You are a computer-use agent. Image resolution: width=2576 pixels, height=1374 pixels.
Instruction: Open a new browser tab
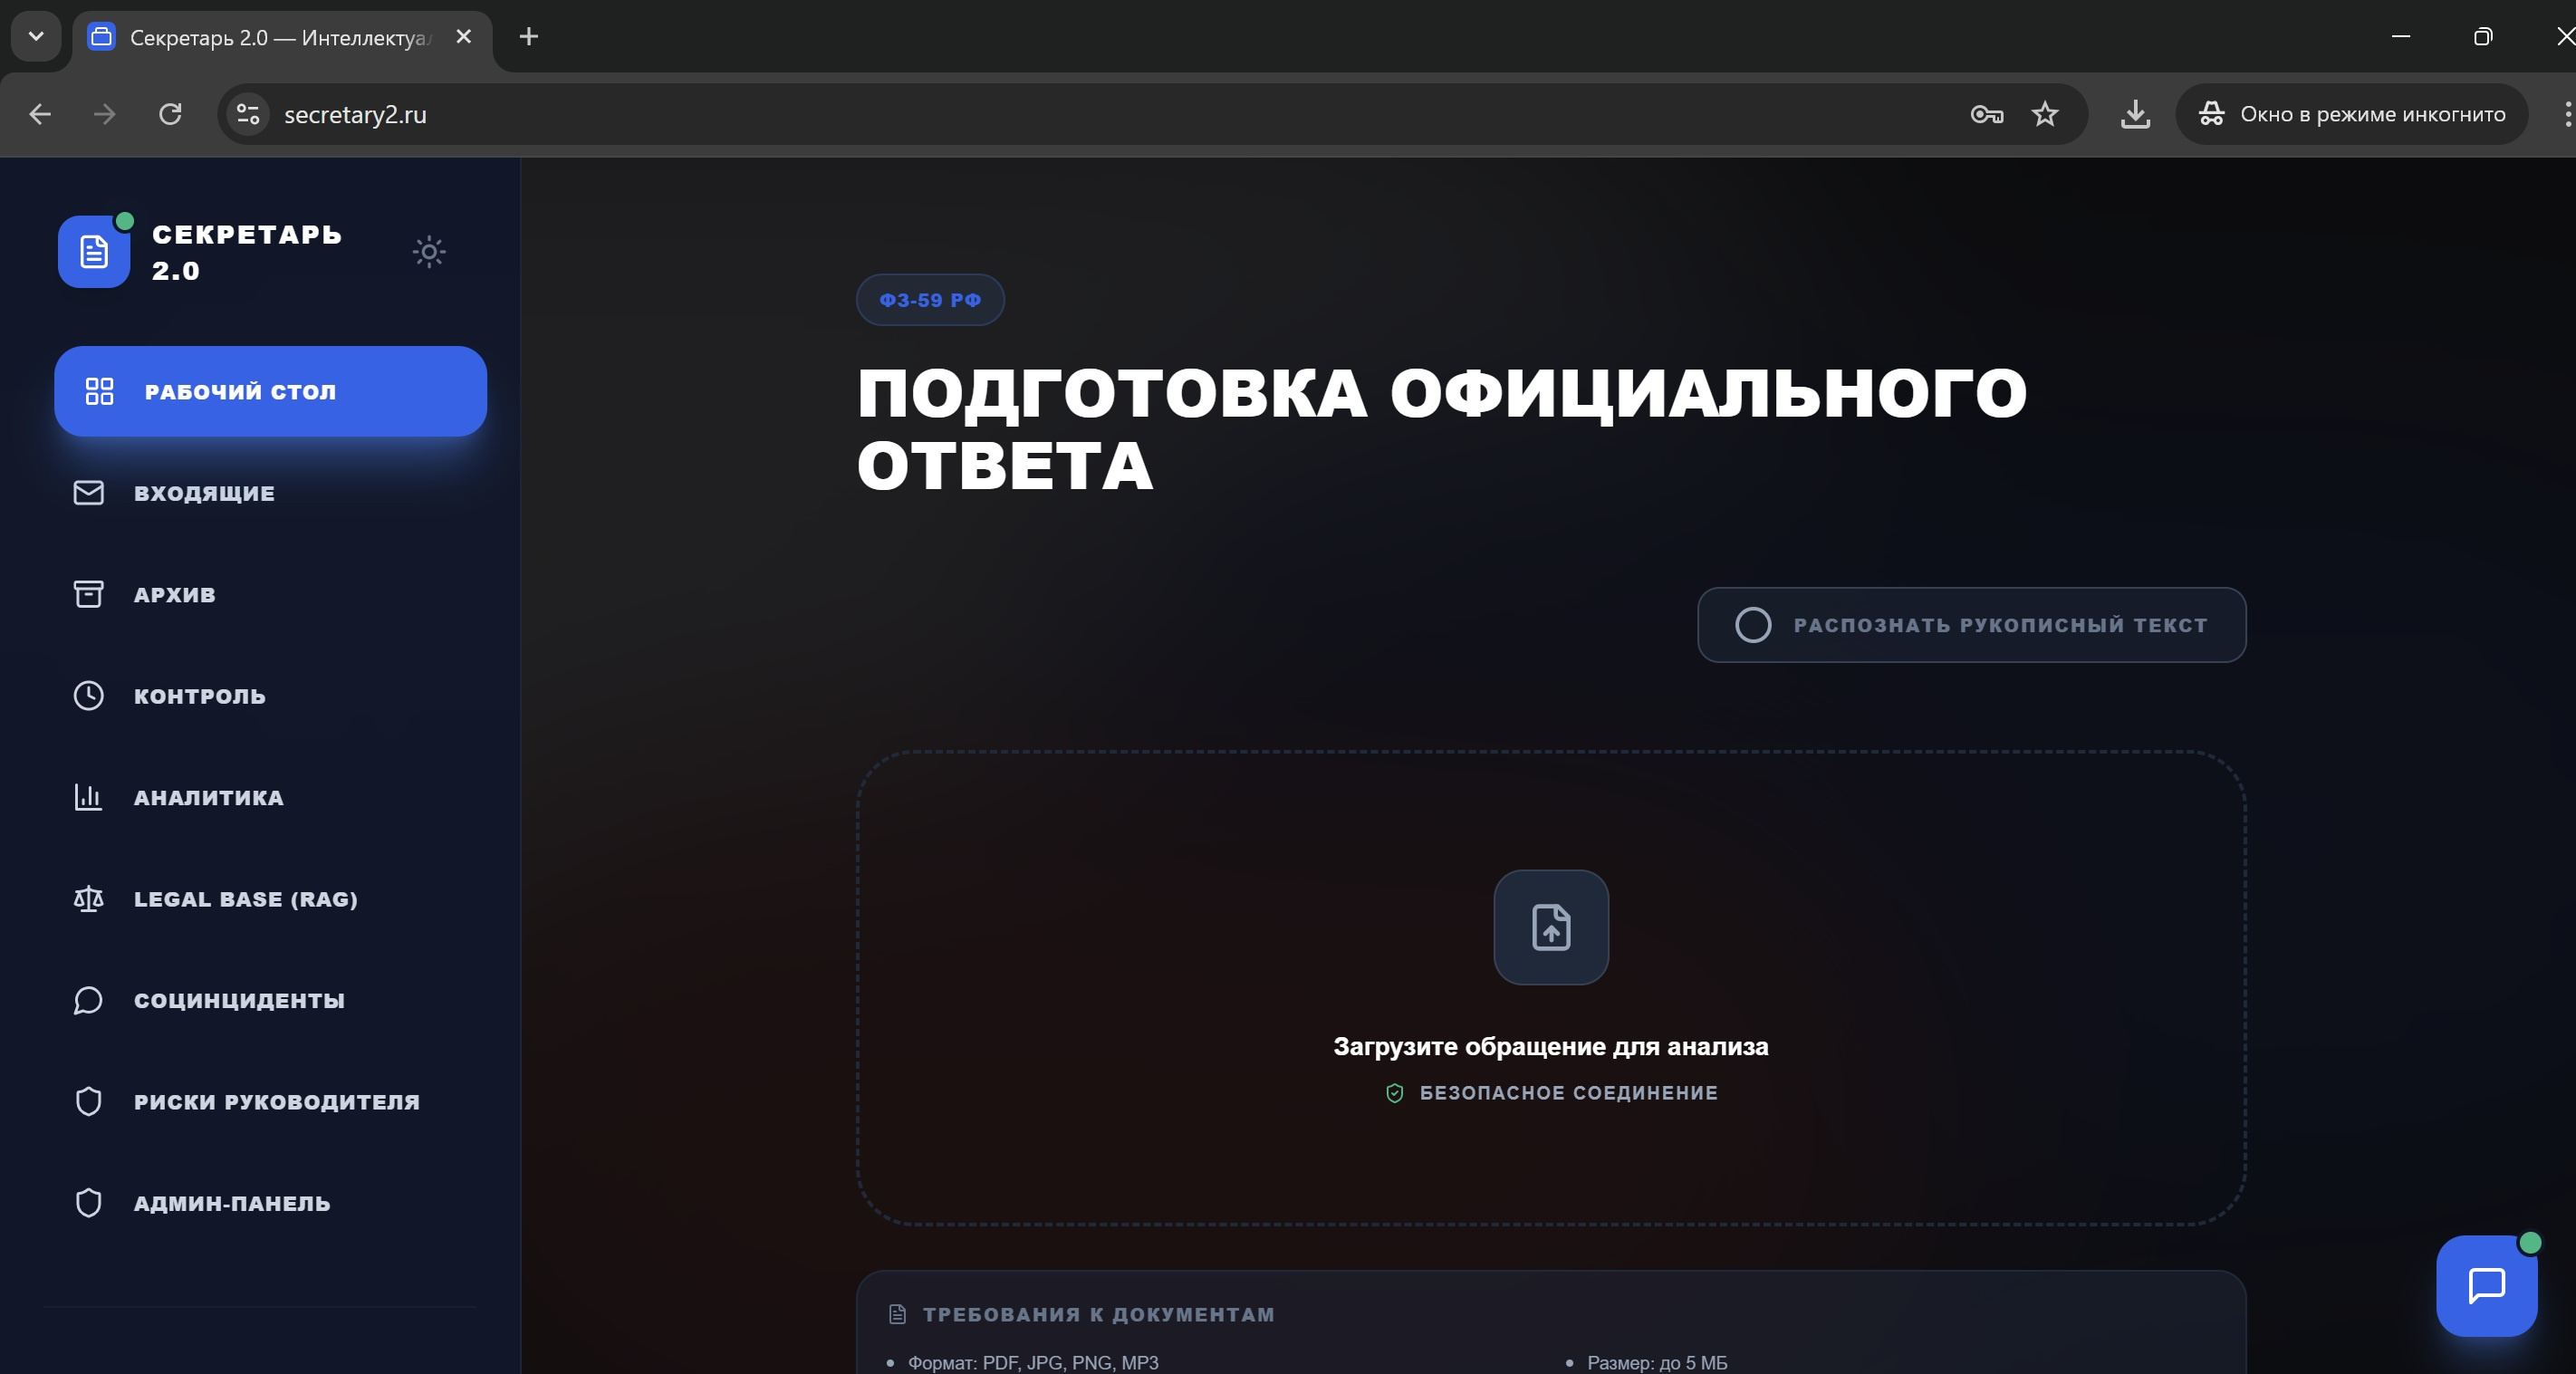click(x=529, y=37)
